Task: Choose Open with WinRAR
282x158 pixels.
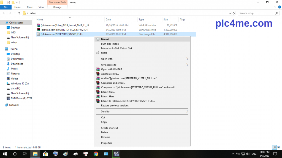Action: (x=112, y=69)
